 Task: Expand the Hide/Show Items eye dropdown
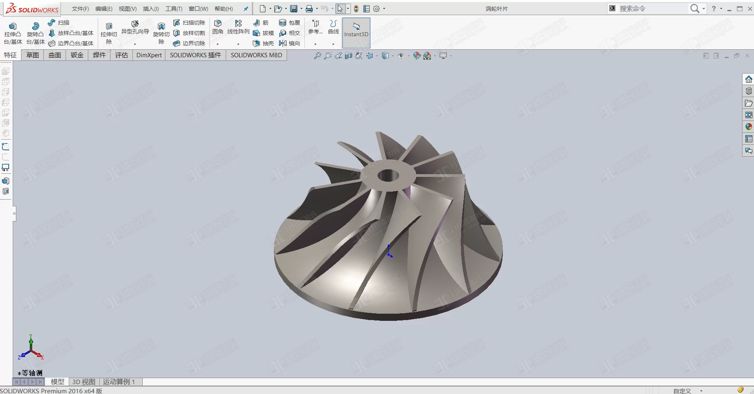click(x=408, y=56)
